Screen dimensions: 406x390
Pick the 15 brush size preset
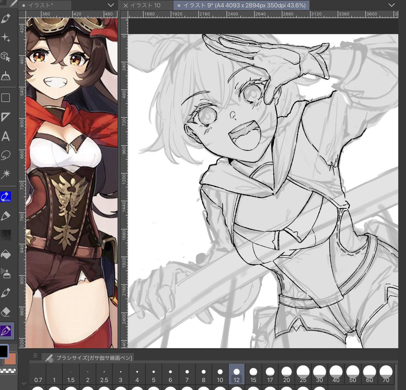click(253, 374)
